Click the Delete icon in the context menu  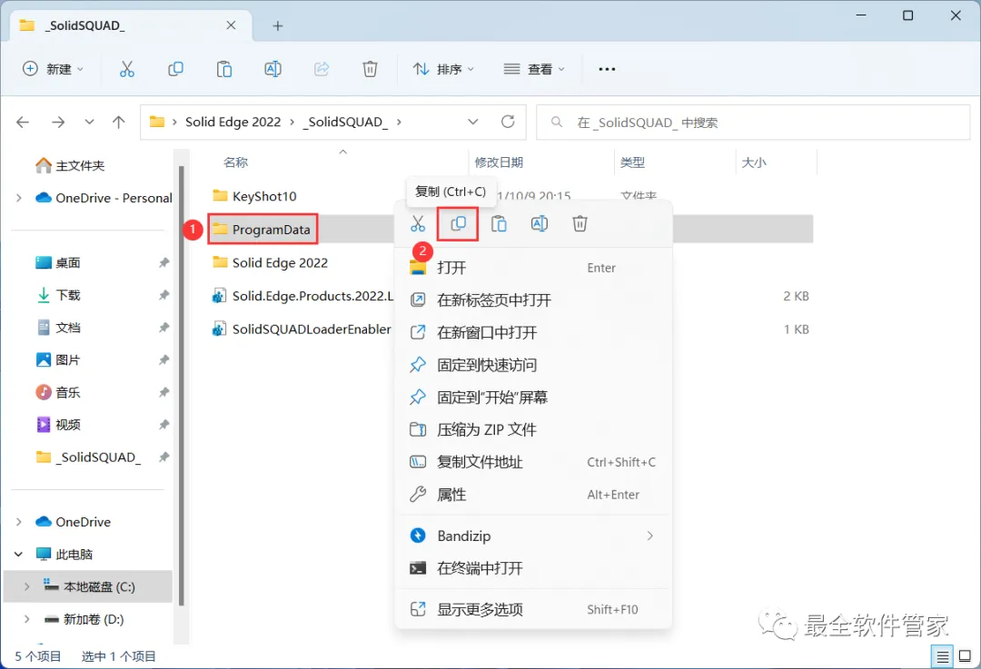coord(580,224)
